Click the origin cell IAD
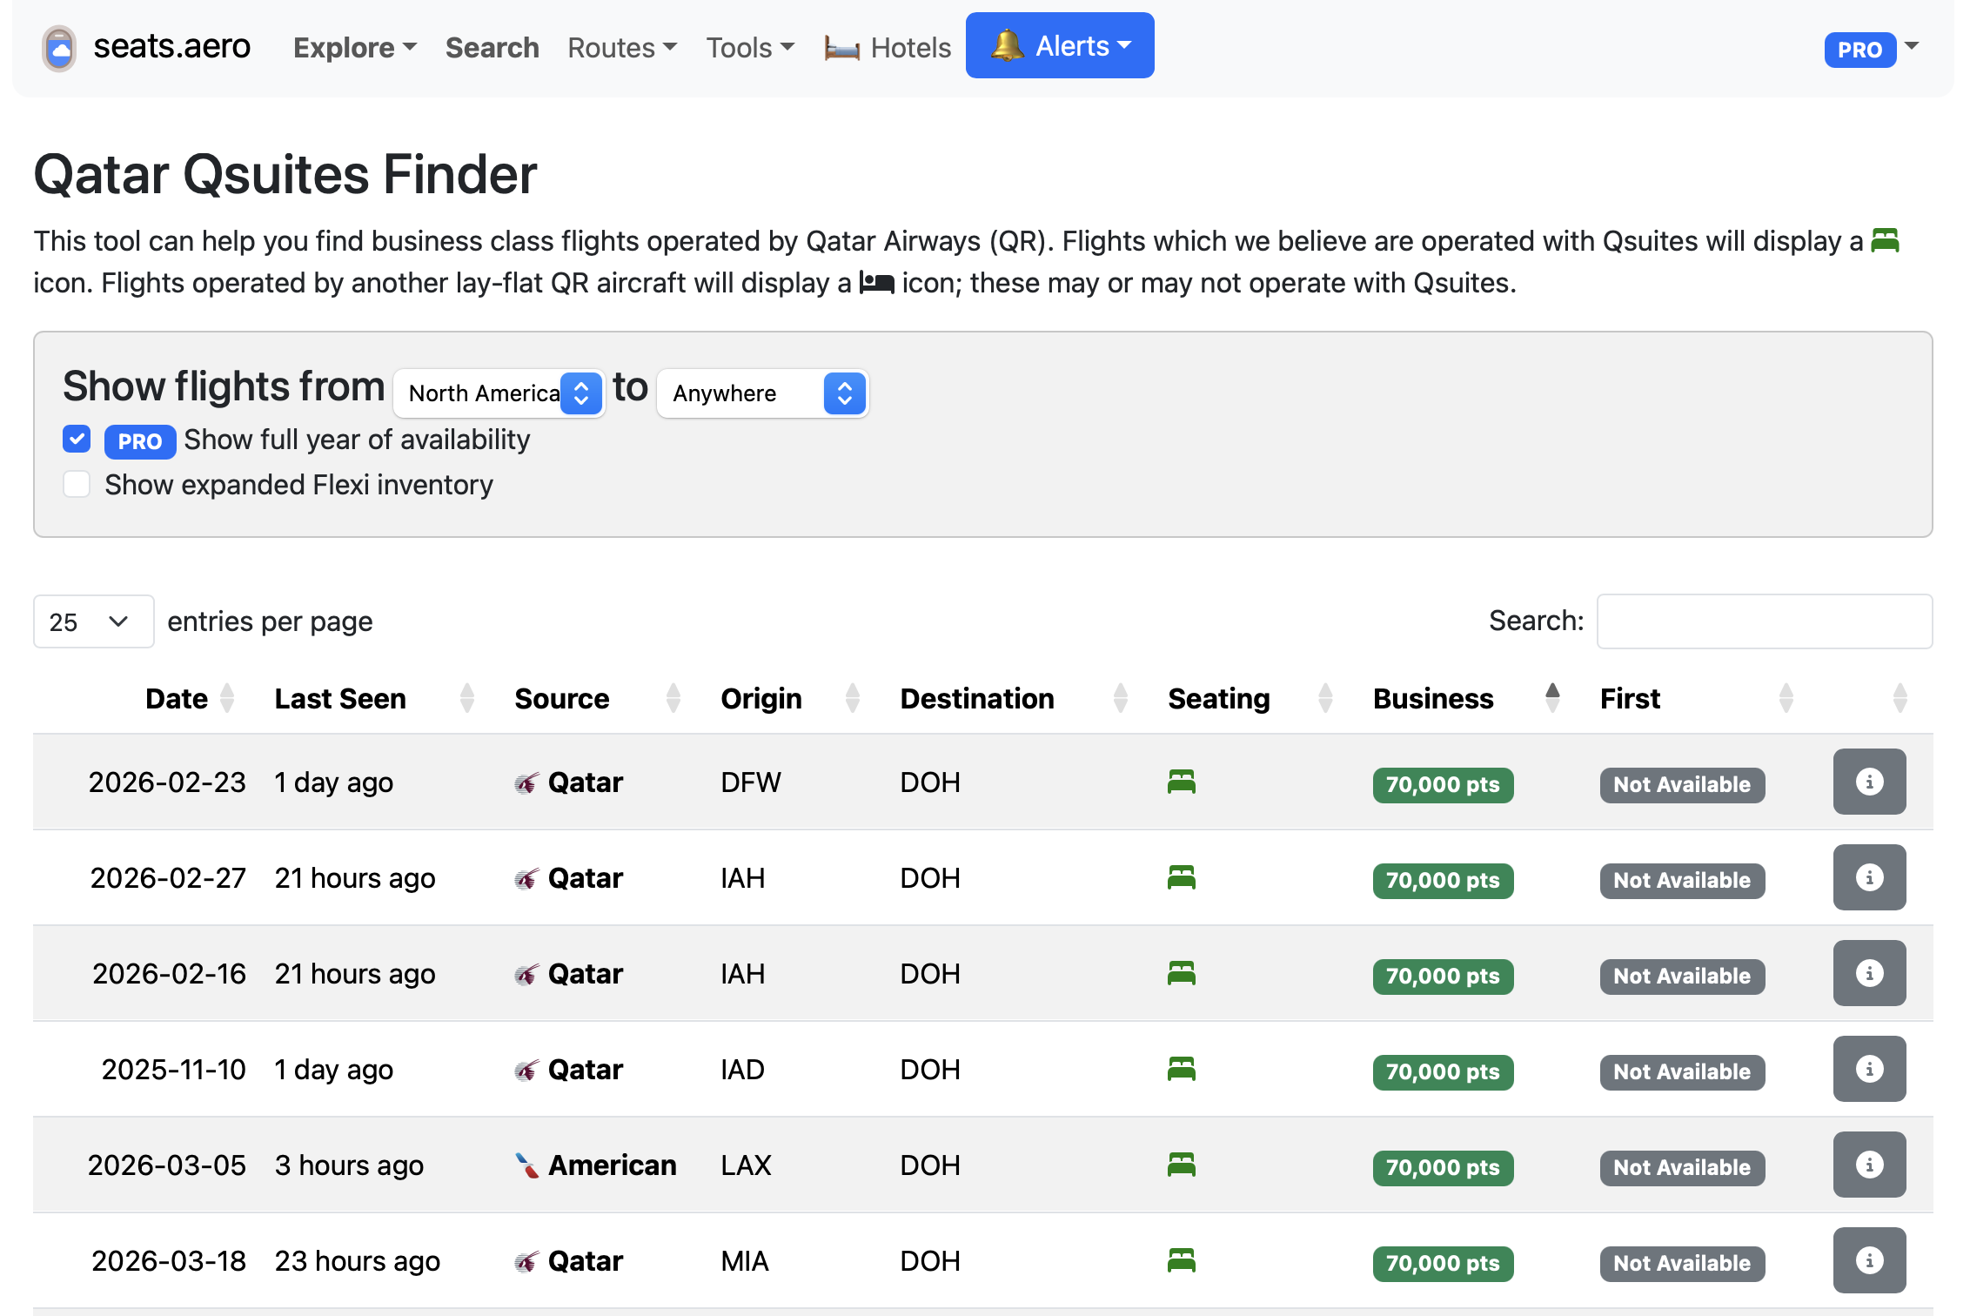Image resolution: width=1970 pixels, height=1316 pixels. click(x=742, y=1069)
